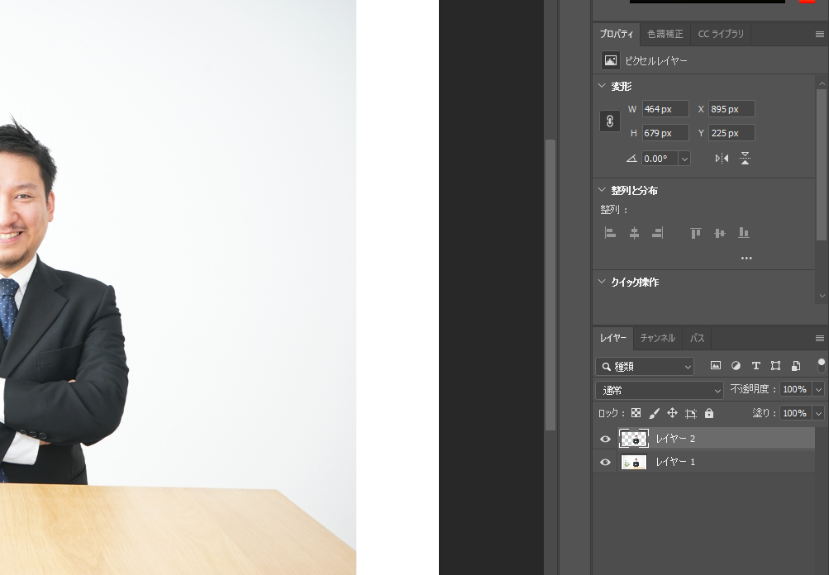Screen dimensions: 829x575
Task: Open the 不透明度 opacity slider dropdown
Action: pyautogui.click(x=818, y=390)
